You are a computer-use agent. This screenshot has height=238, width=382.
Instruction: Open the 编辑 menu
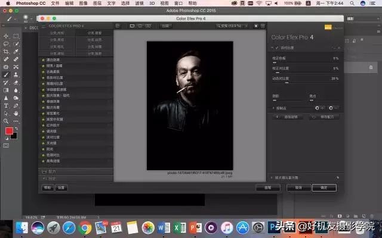click(69, 3)
